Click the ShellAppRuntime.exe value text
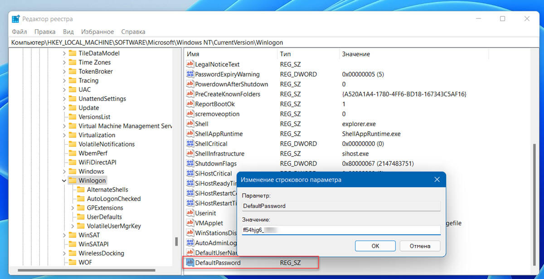Image resolution: width=544 pixels, height=279 pixels. [371, 134]
